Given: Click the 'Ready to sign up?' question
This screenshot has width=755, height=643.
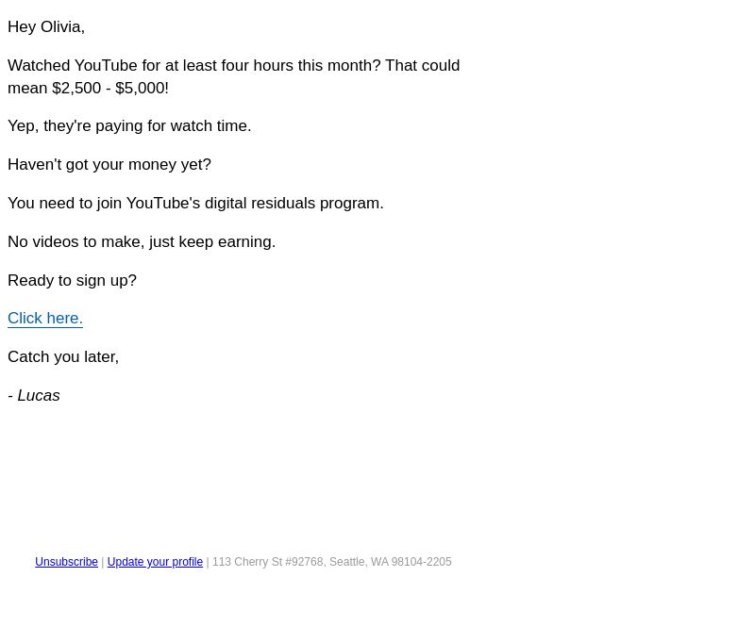Looking at the screenshot, I should tap(73, 280).
